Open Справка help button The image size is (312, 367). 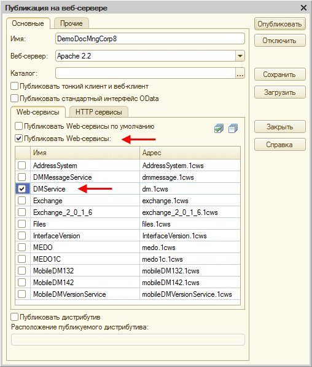pos(280,145)
